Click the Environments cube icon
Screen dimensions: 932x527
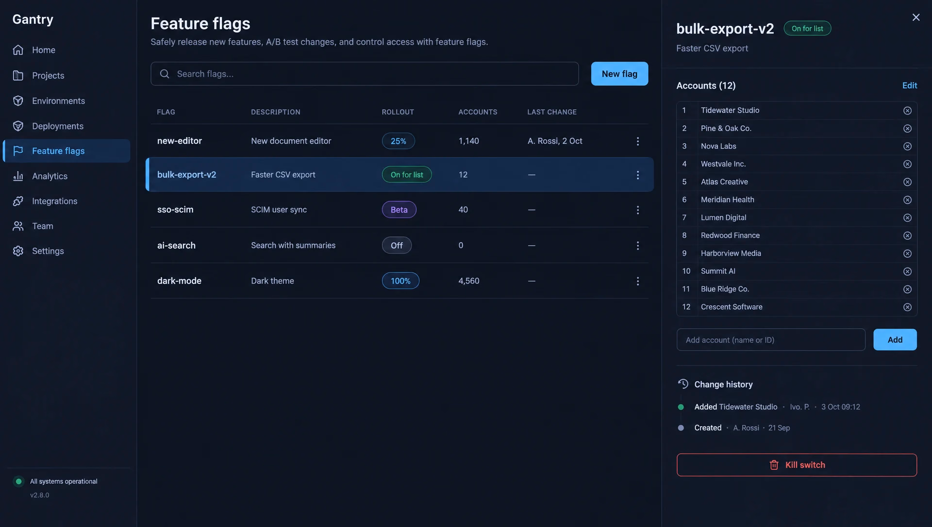click(18, 100)
